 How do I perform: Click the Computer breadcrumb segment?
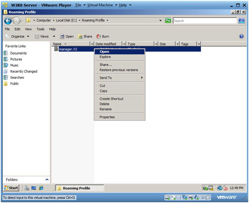44,21
